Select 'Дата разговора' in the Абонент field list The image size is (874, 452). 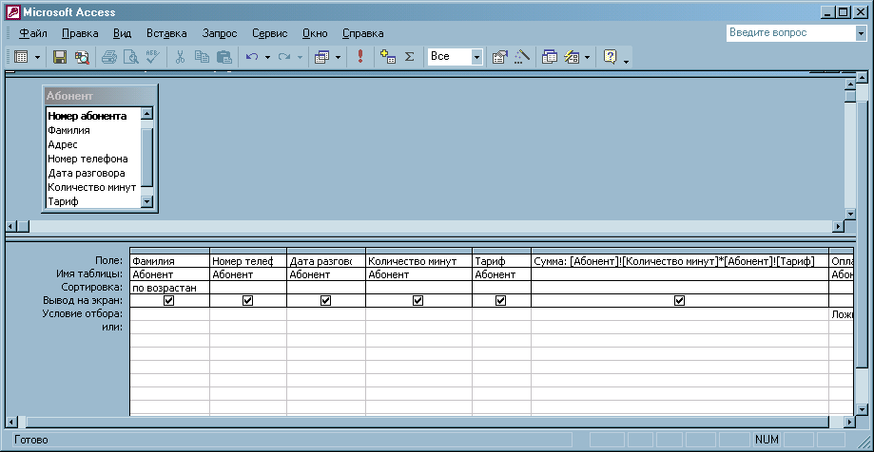click(x=87, y=173)
